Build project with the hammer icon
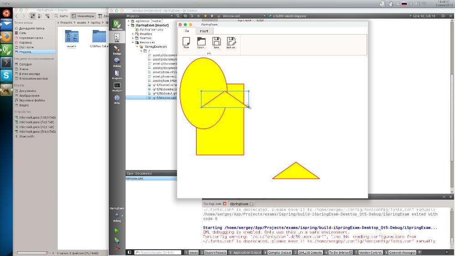 (116, 248)
